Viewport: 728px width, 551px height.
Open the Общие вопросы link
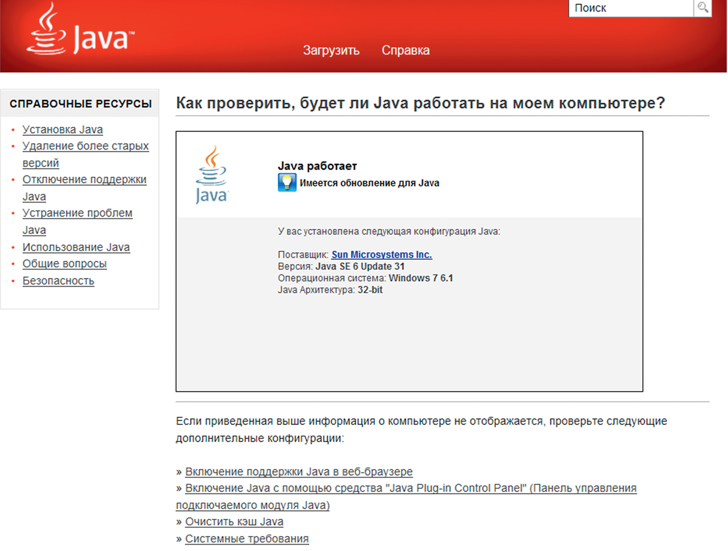(x=64, y=264)
